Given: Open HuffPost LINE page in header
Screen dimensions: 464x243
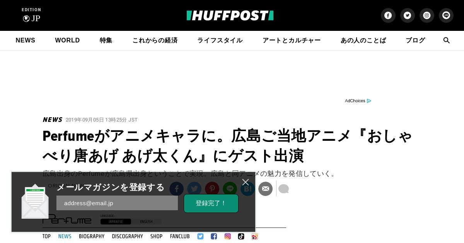Looking at the screenshot, I should pyautogui.click(x=446, y=15).
